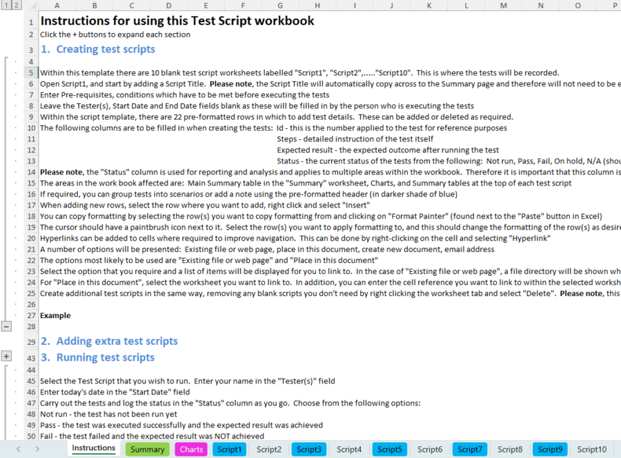Expand outline to level 2
Viewport: 621px width, 458px height.
[x=17, y=6]
